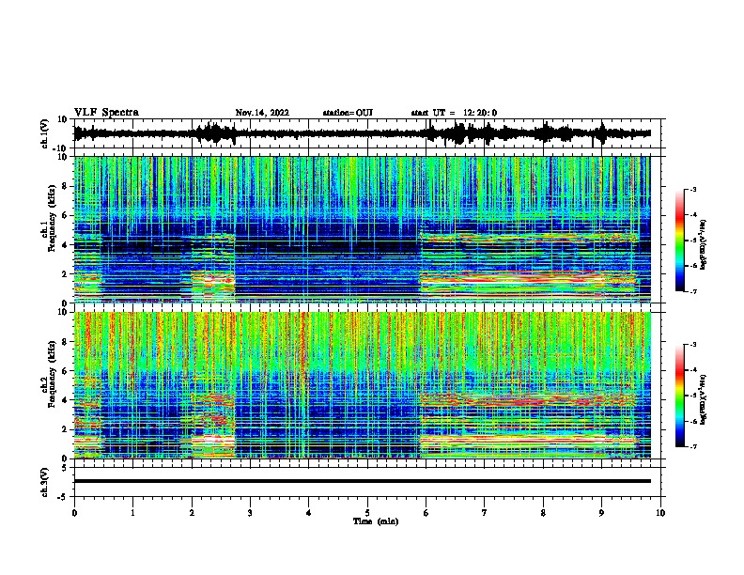Click the ch.2 spectrogram color scale bar
The width and height of the screenshot is (744, 575).
coord(679,396)
